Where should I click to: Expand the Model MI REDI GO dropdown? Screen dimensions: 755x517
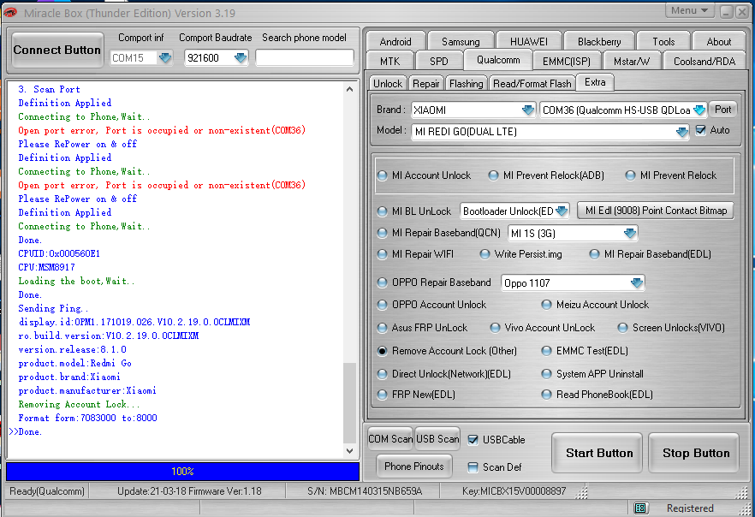(x=681, y=132)
